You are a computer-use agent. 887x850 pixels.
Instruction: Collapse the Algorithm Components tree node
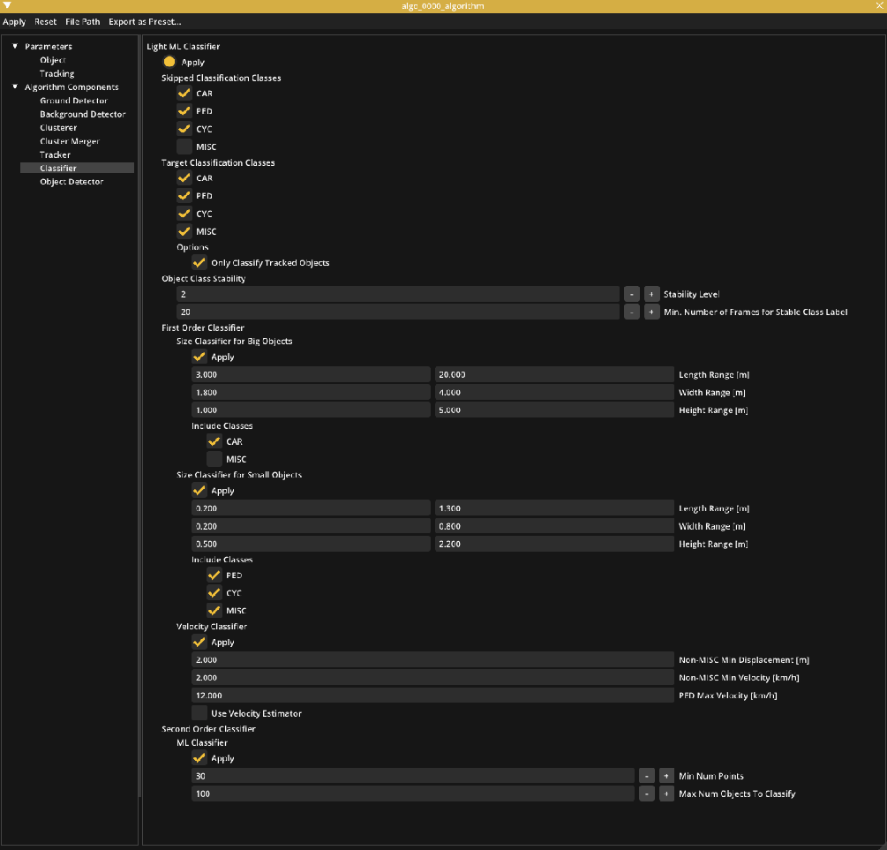pyautogui.click(x=15, y=87)
